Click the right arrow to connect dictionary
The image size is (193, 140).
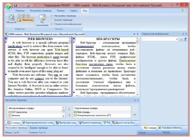(69, 109)
